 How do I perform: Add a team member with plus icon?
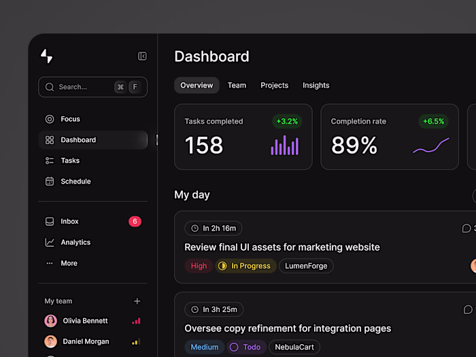[x=137, y=301]
